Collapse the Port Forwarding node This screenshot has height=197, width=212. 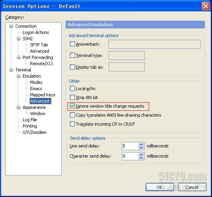tap(18, 57)
